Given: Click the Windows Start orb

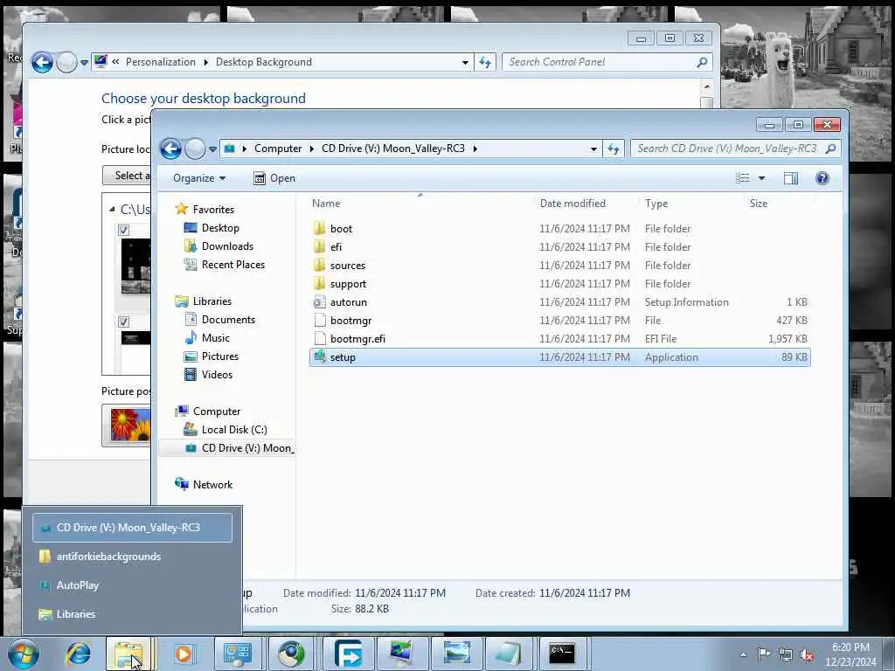Looking at the screenshot, I should pyautogui.click(x=24, y=654).
